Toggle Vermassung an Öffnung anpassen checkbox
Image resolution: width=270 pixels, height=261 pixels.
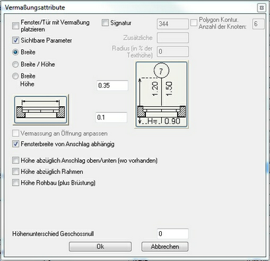point(15,133)
